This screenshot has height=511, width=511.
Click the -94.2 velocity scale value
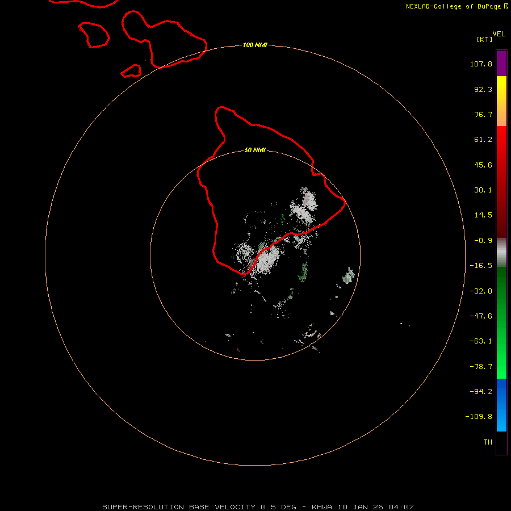(481, 391)
